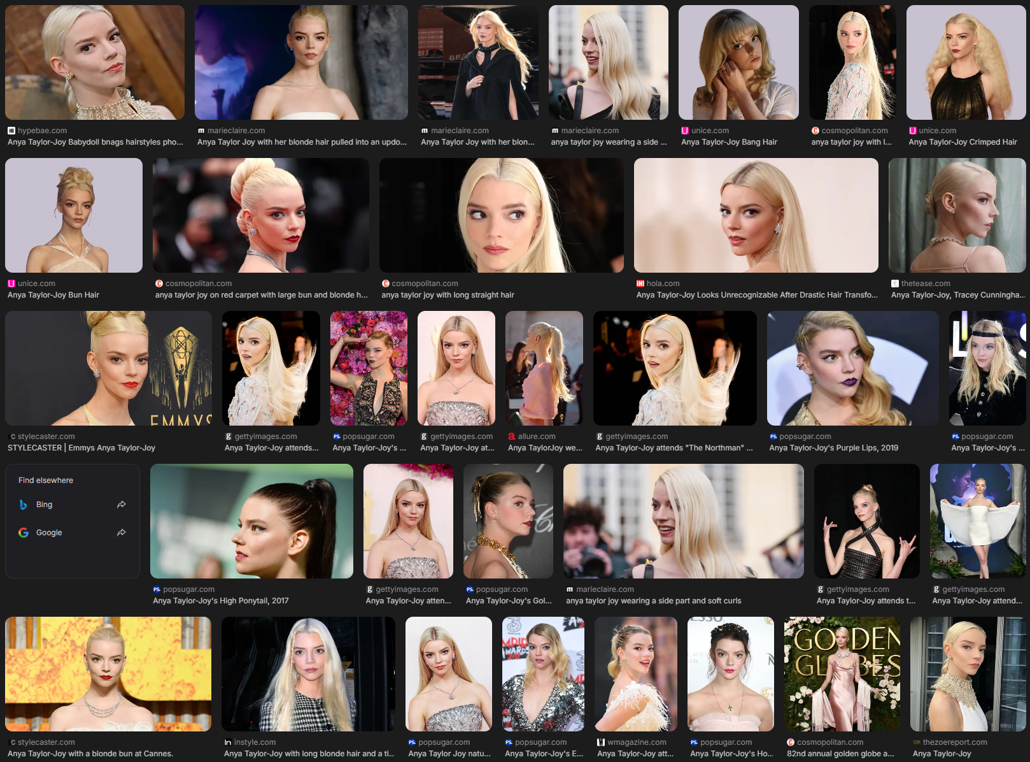Click cosmopolitan favicon above the red carpet bun caption
Screen dimensions: 1030x762
(159, 284)
